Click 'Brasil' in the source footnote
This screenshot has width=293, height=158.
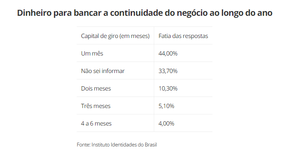151,145
